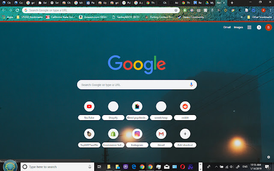Switch to the Pu tab
Image resolution: width=274 pixels, height=171 pixels.
127,3
